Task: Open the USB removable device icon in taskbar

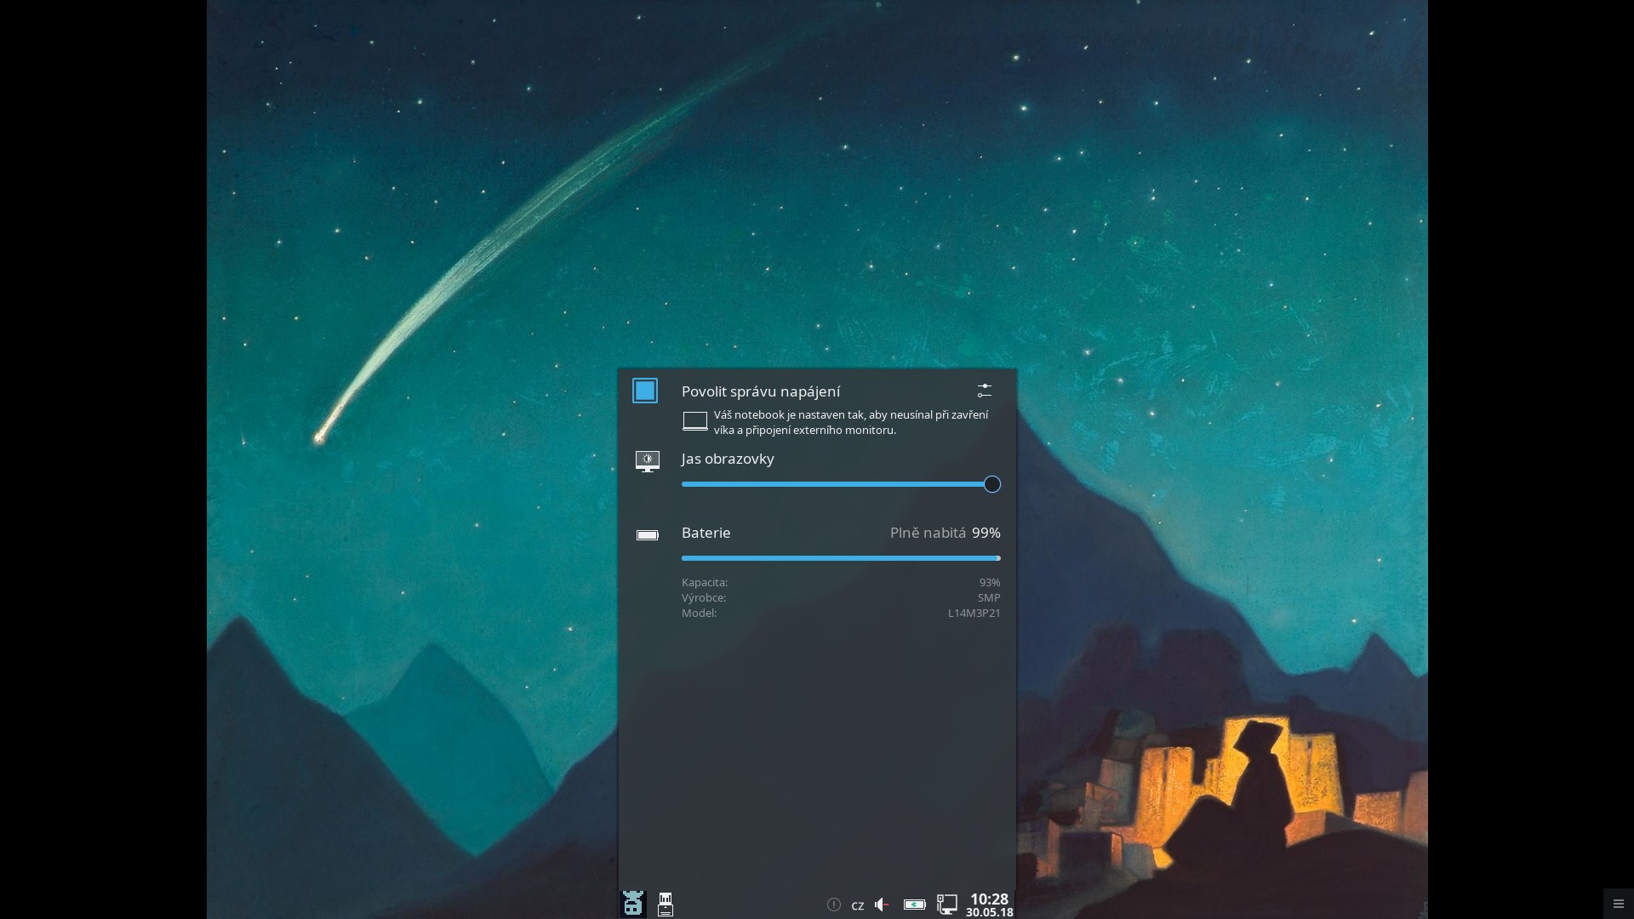Action: coord(666,904)
